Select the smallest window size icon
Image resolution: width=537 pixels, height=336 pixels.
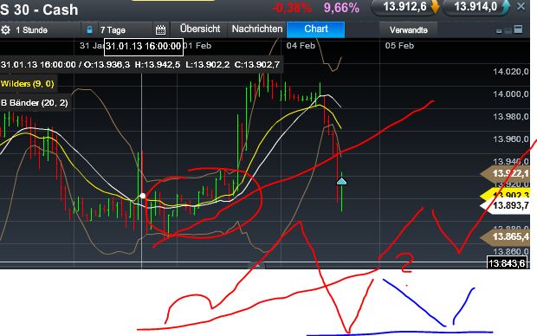pyautogui.click(x=499, y=31)
